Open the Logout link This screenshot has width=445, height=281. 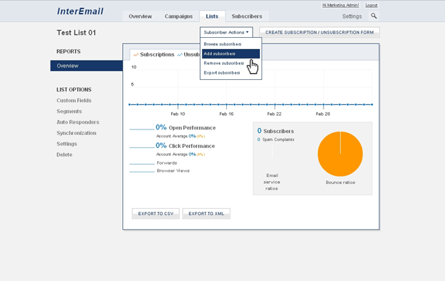point(371,5)
